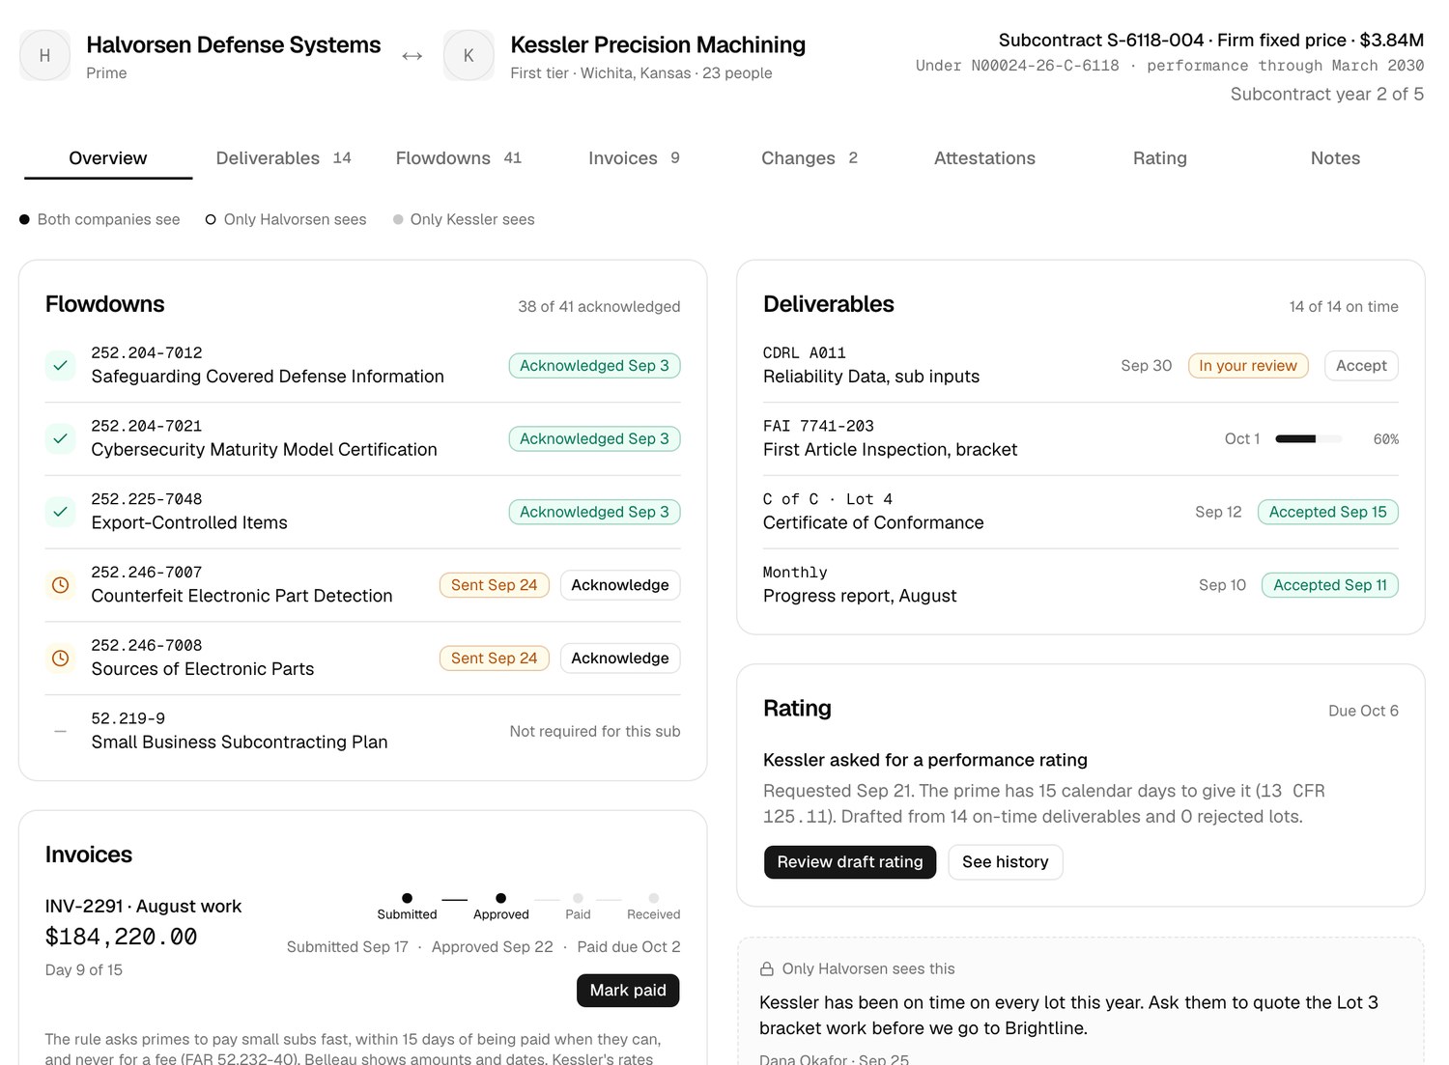Screen dimensions: 1449x1065
Task: Click 'Accepted Sep 11' badge for Progress report
Action: click(1329, 585)
